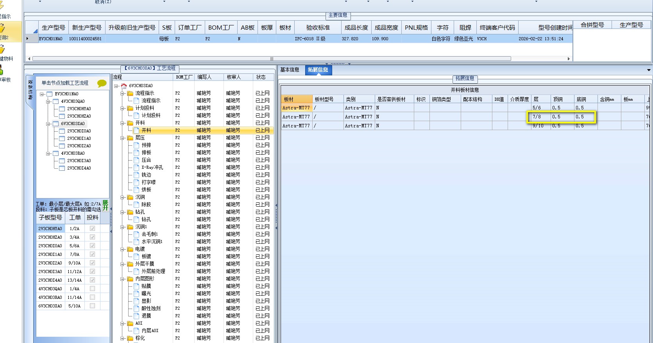Enable 投料 checkbox for 6V3CH03XA0 5/10A
Screen dimensions: 653x343
92,306
